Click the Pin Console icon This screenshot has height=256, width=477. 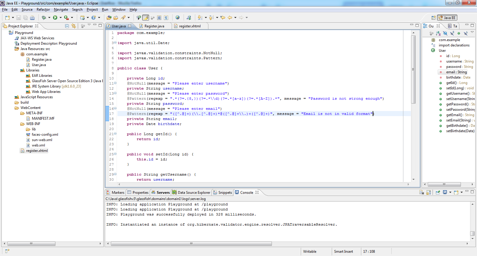[x=438, y=192]
